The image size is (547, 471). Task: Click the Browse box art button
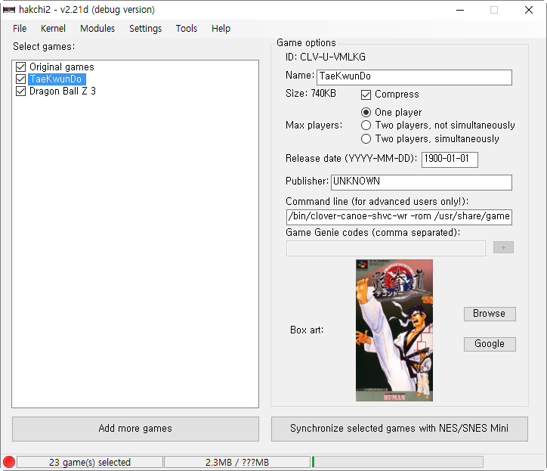pyautogui.click(x=490, y=314)
